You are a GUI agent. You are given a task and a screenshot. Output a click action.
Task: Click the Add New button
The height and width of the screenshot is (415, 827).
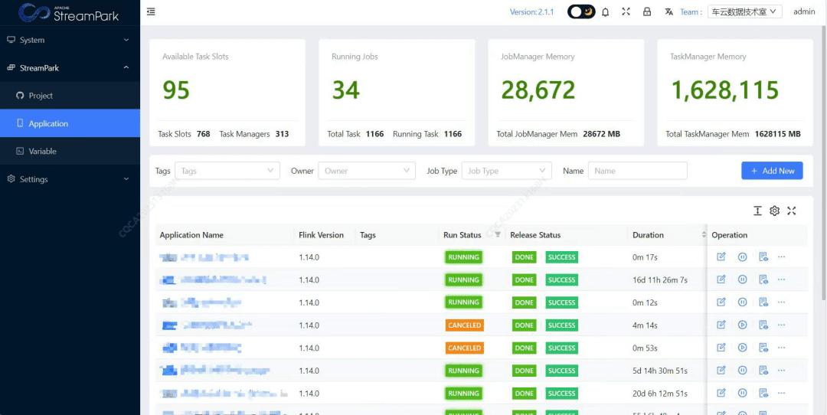pyautogui.click(x=772, y=171)
